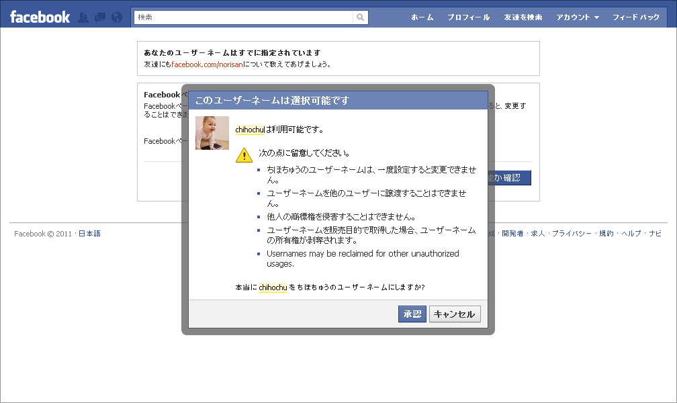Go to ホーム in top navigation

click(422, 17)
